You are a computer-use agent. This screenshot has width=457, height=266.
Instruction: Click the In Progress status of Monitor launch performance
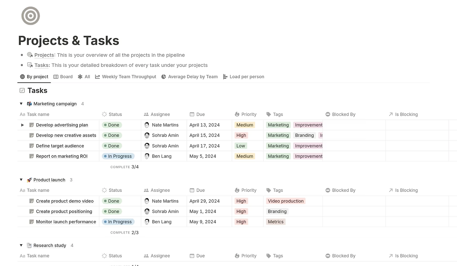pyautogui.click(x=118, y=222)
